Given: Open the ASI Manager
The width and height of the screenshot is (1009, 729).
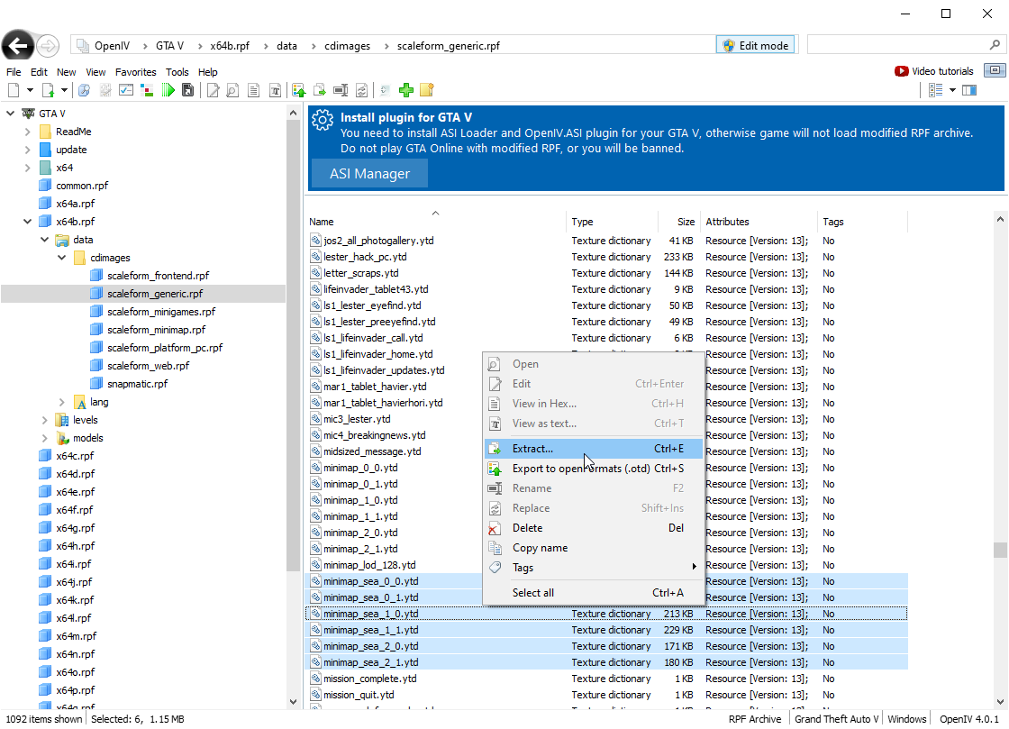Looking at the screenshot, I should tap(369, 174).
